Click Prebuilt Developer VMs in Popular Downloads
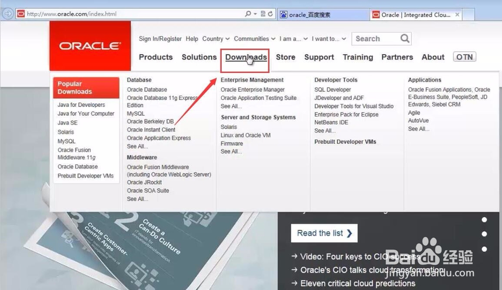The image size is (502, 290). 85,176
